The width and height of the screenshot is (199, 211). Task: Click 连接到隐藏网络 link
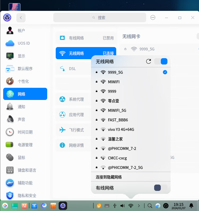(x=109, y=177)
